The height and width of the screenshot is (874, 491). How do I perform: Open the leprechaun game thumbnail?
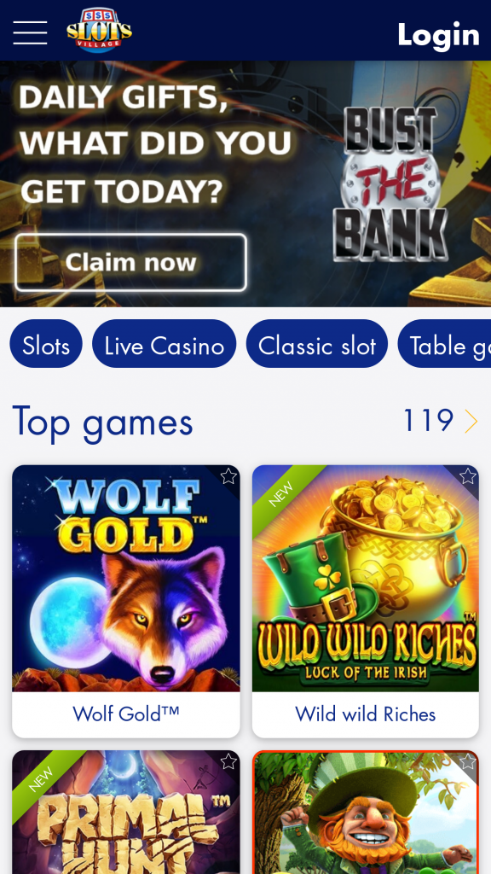(x=365, y=813)
